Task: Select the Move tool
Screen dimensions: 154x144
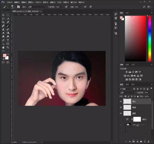Action: 3,15
